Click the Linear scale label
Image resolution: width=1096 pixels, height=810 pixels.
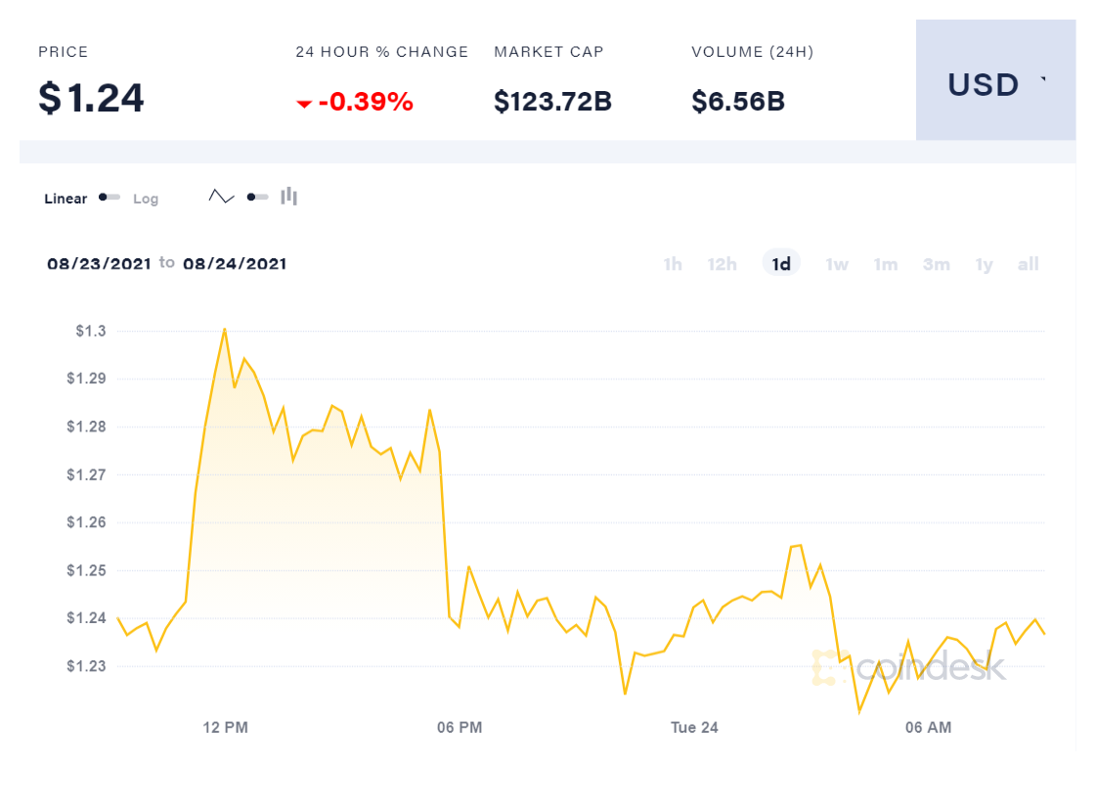point(66,199)
